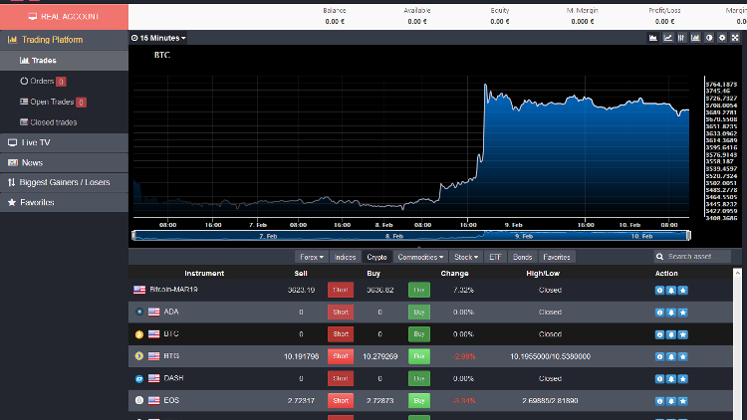The height and width of the screenshot is (420, 747).
Task: Open info for Bitcoin-MAR19
Action: point(659,290)
